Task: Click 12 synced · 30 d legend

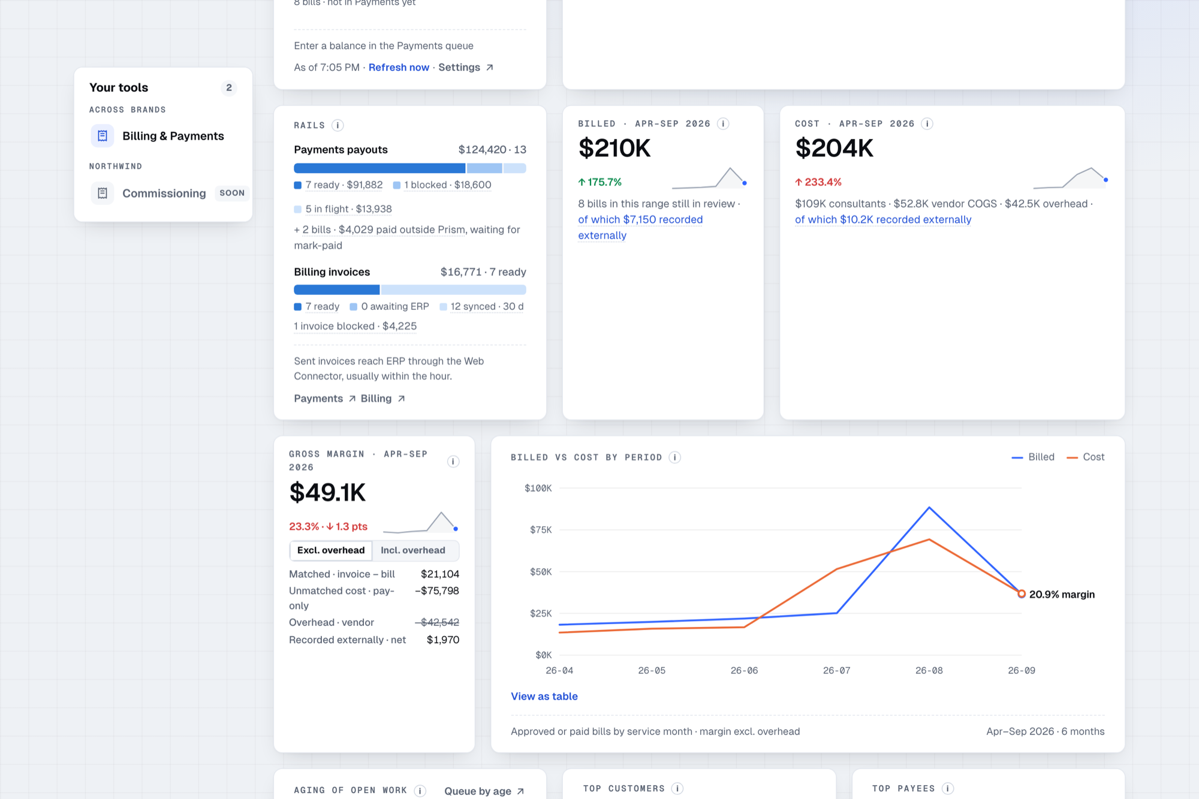Action: coord(481,307)
